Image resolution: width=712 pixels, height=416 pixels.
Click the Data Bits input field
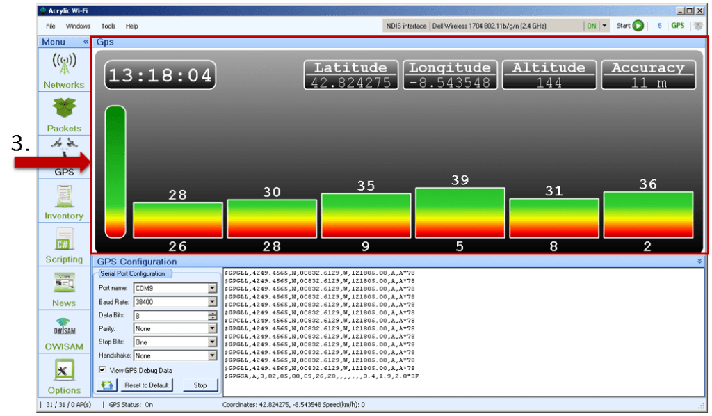pos(171,315)
